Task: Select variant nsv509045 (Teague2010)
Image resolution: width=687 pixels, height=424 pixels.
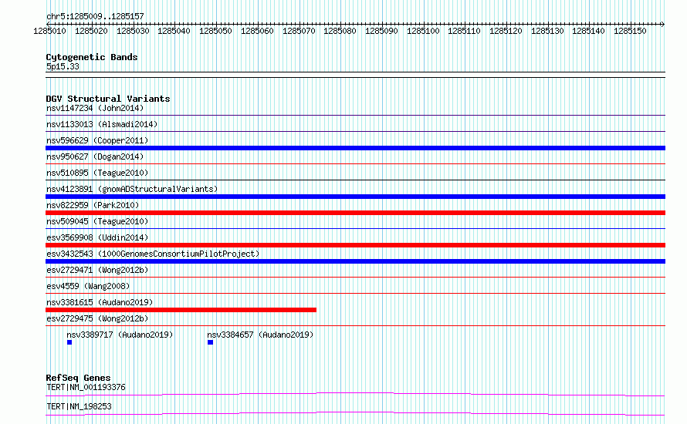Action: [x=97, y=221]
